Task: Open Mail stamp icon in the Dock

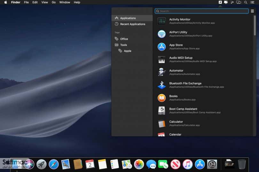Action: tap(66, 164)
